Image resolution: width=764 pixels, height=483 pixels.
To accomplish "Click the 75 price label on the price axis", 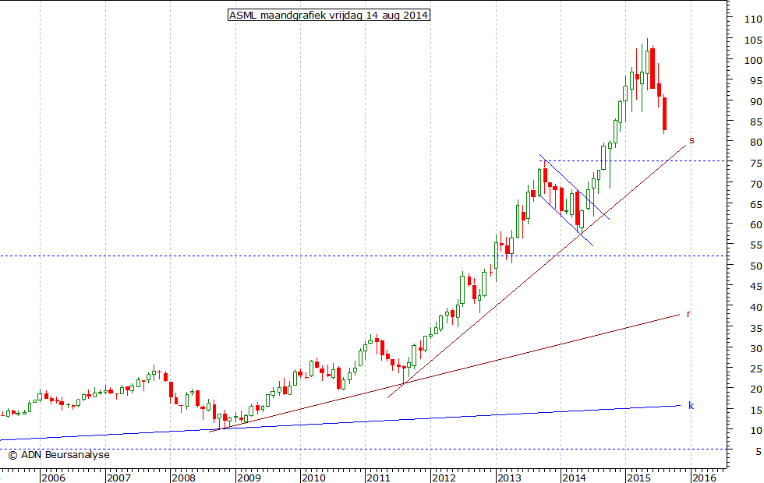I will (756, 164).
